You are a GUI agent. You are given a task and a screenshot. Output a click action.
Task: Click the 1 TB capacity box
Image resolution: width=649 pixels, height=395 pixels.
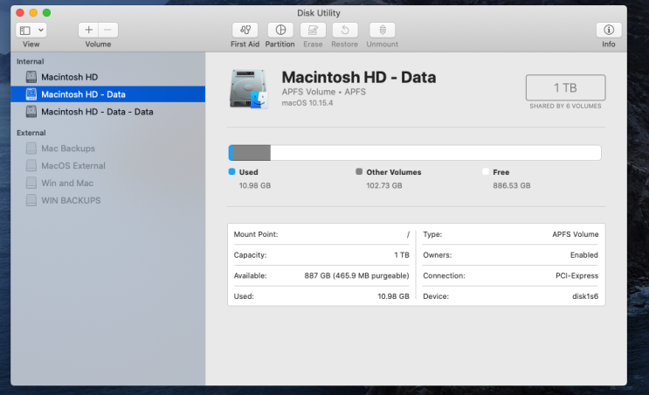tap(565, 87)
